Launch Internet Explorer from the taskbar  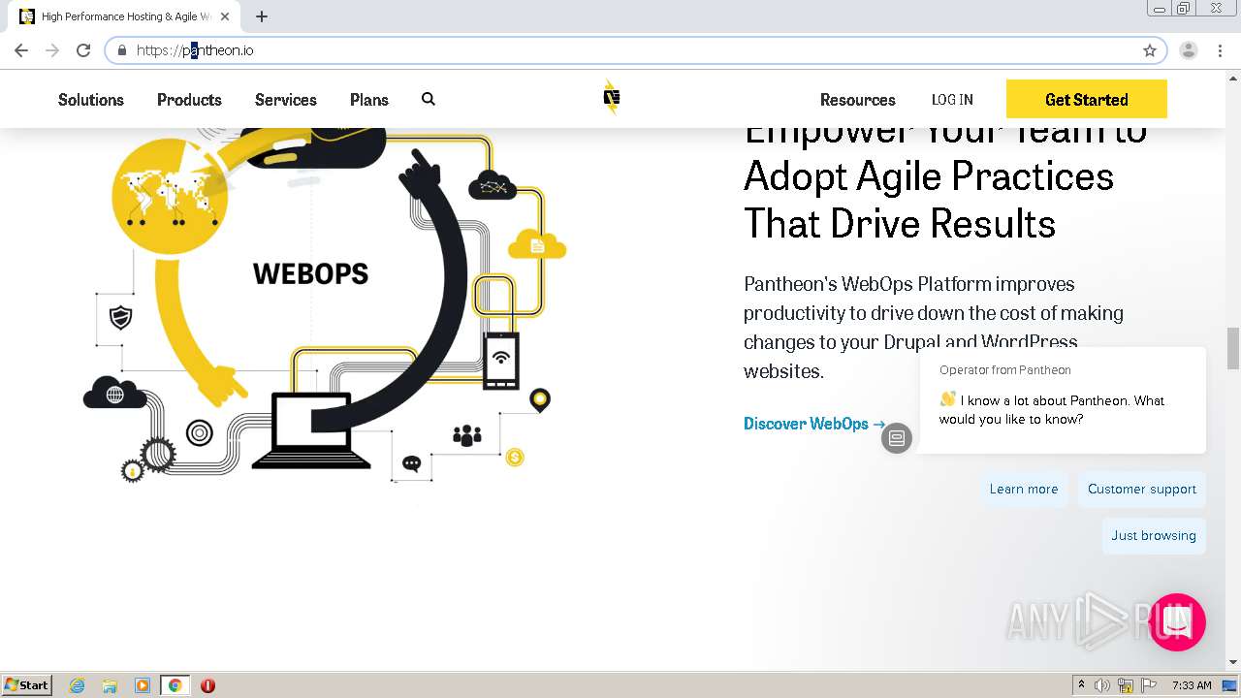click(x=78, y=685)
